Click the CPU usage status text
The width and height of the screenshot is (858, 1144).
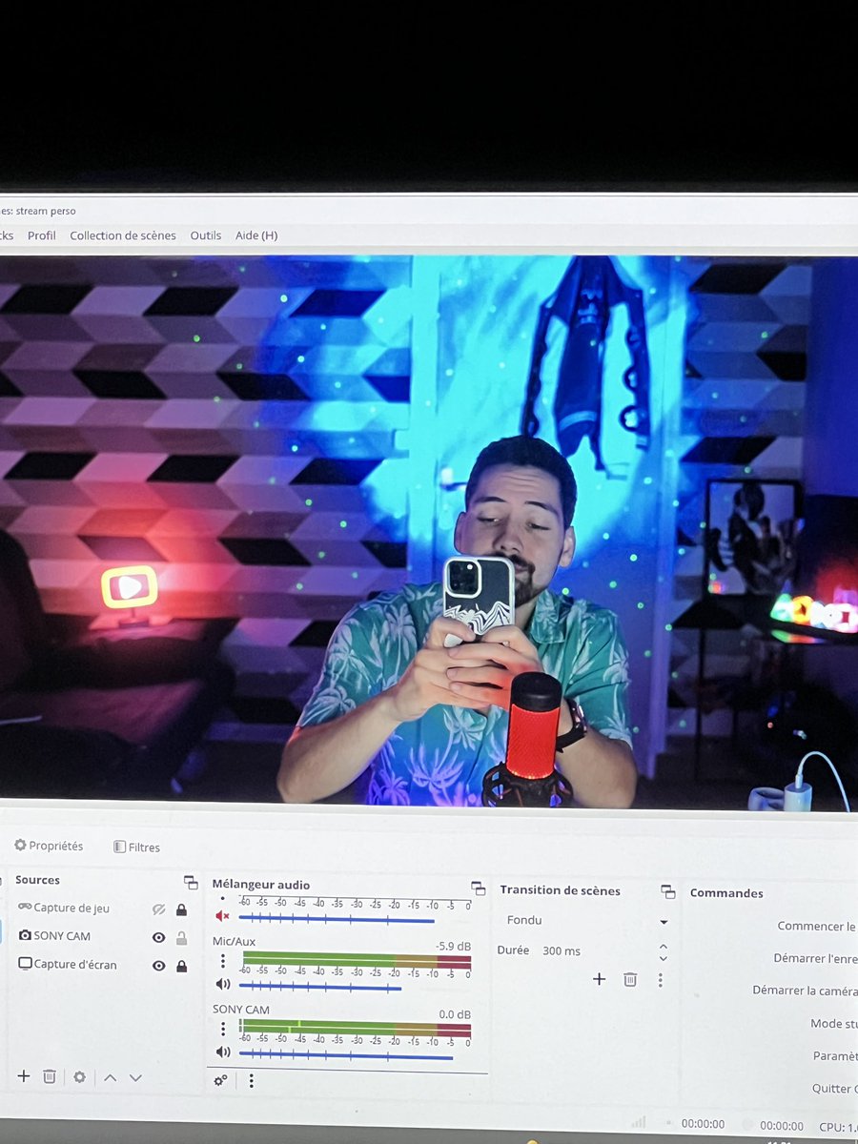tap(837, 1126)
